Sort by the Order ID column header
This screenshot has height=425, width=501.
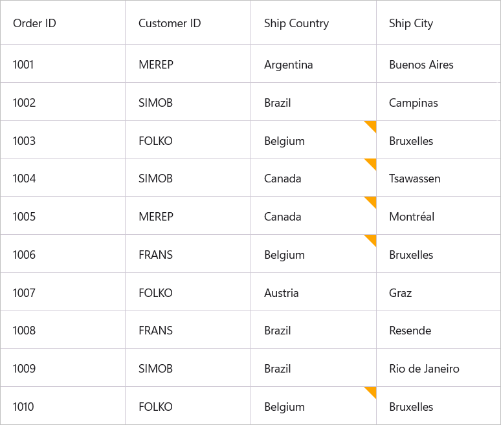click(x=35, y=23)
